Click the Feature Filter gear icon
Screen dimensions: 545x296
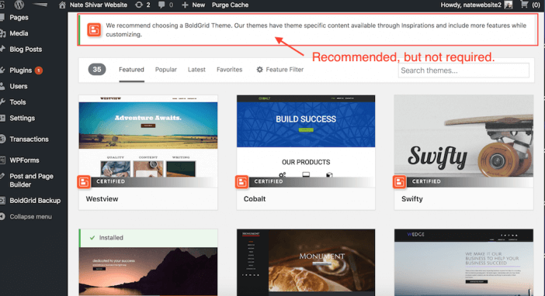pos(259,70)
